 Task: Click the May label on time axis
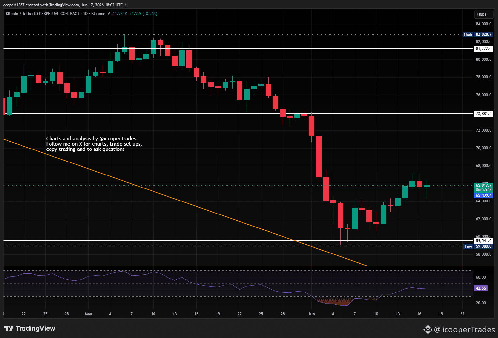(88, 314)
